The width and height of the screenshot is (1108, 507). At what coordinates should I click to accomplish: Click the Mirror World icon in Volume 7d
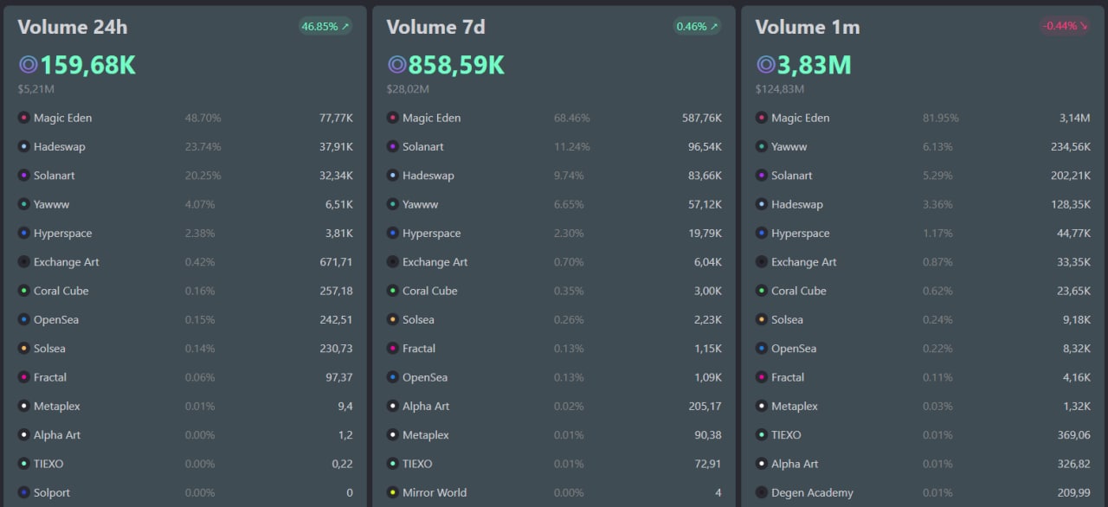393,493
